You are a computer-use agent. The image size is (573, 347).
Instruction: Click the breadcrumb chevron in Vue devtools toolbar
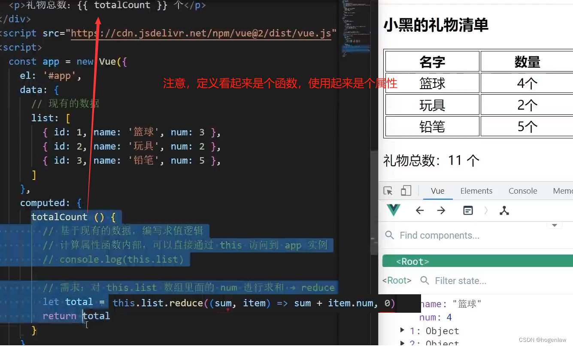486,210
